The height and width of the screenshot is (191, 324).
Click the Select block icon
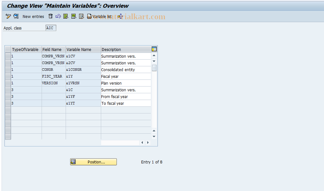point(74,16)
